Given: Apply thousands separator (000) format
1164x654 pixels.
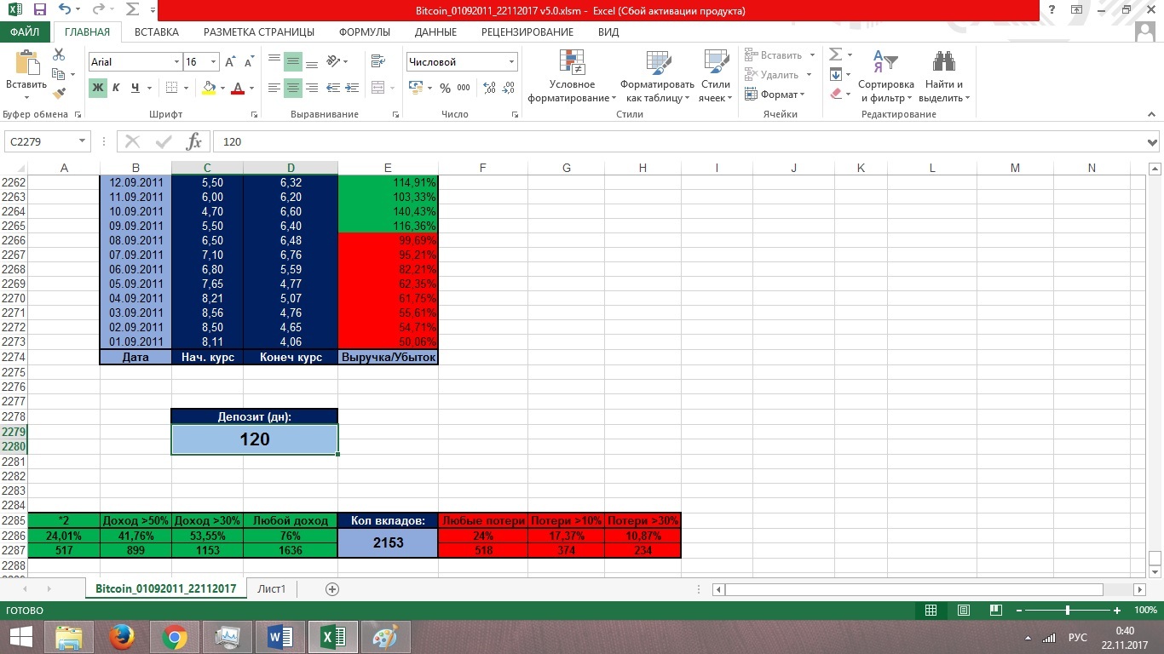Looking at the screenshot, I should point(464,88).
